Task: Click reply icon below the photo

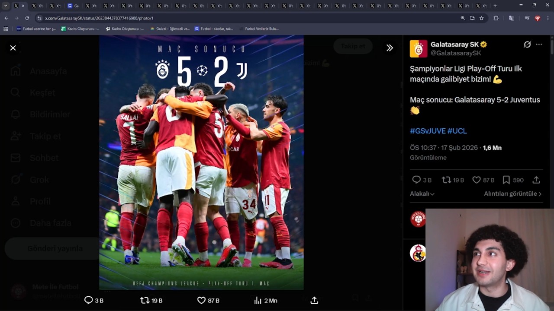Action: click(x=89, y=300)
